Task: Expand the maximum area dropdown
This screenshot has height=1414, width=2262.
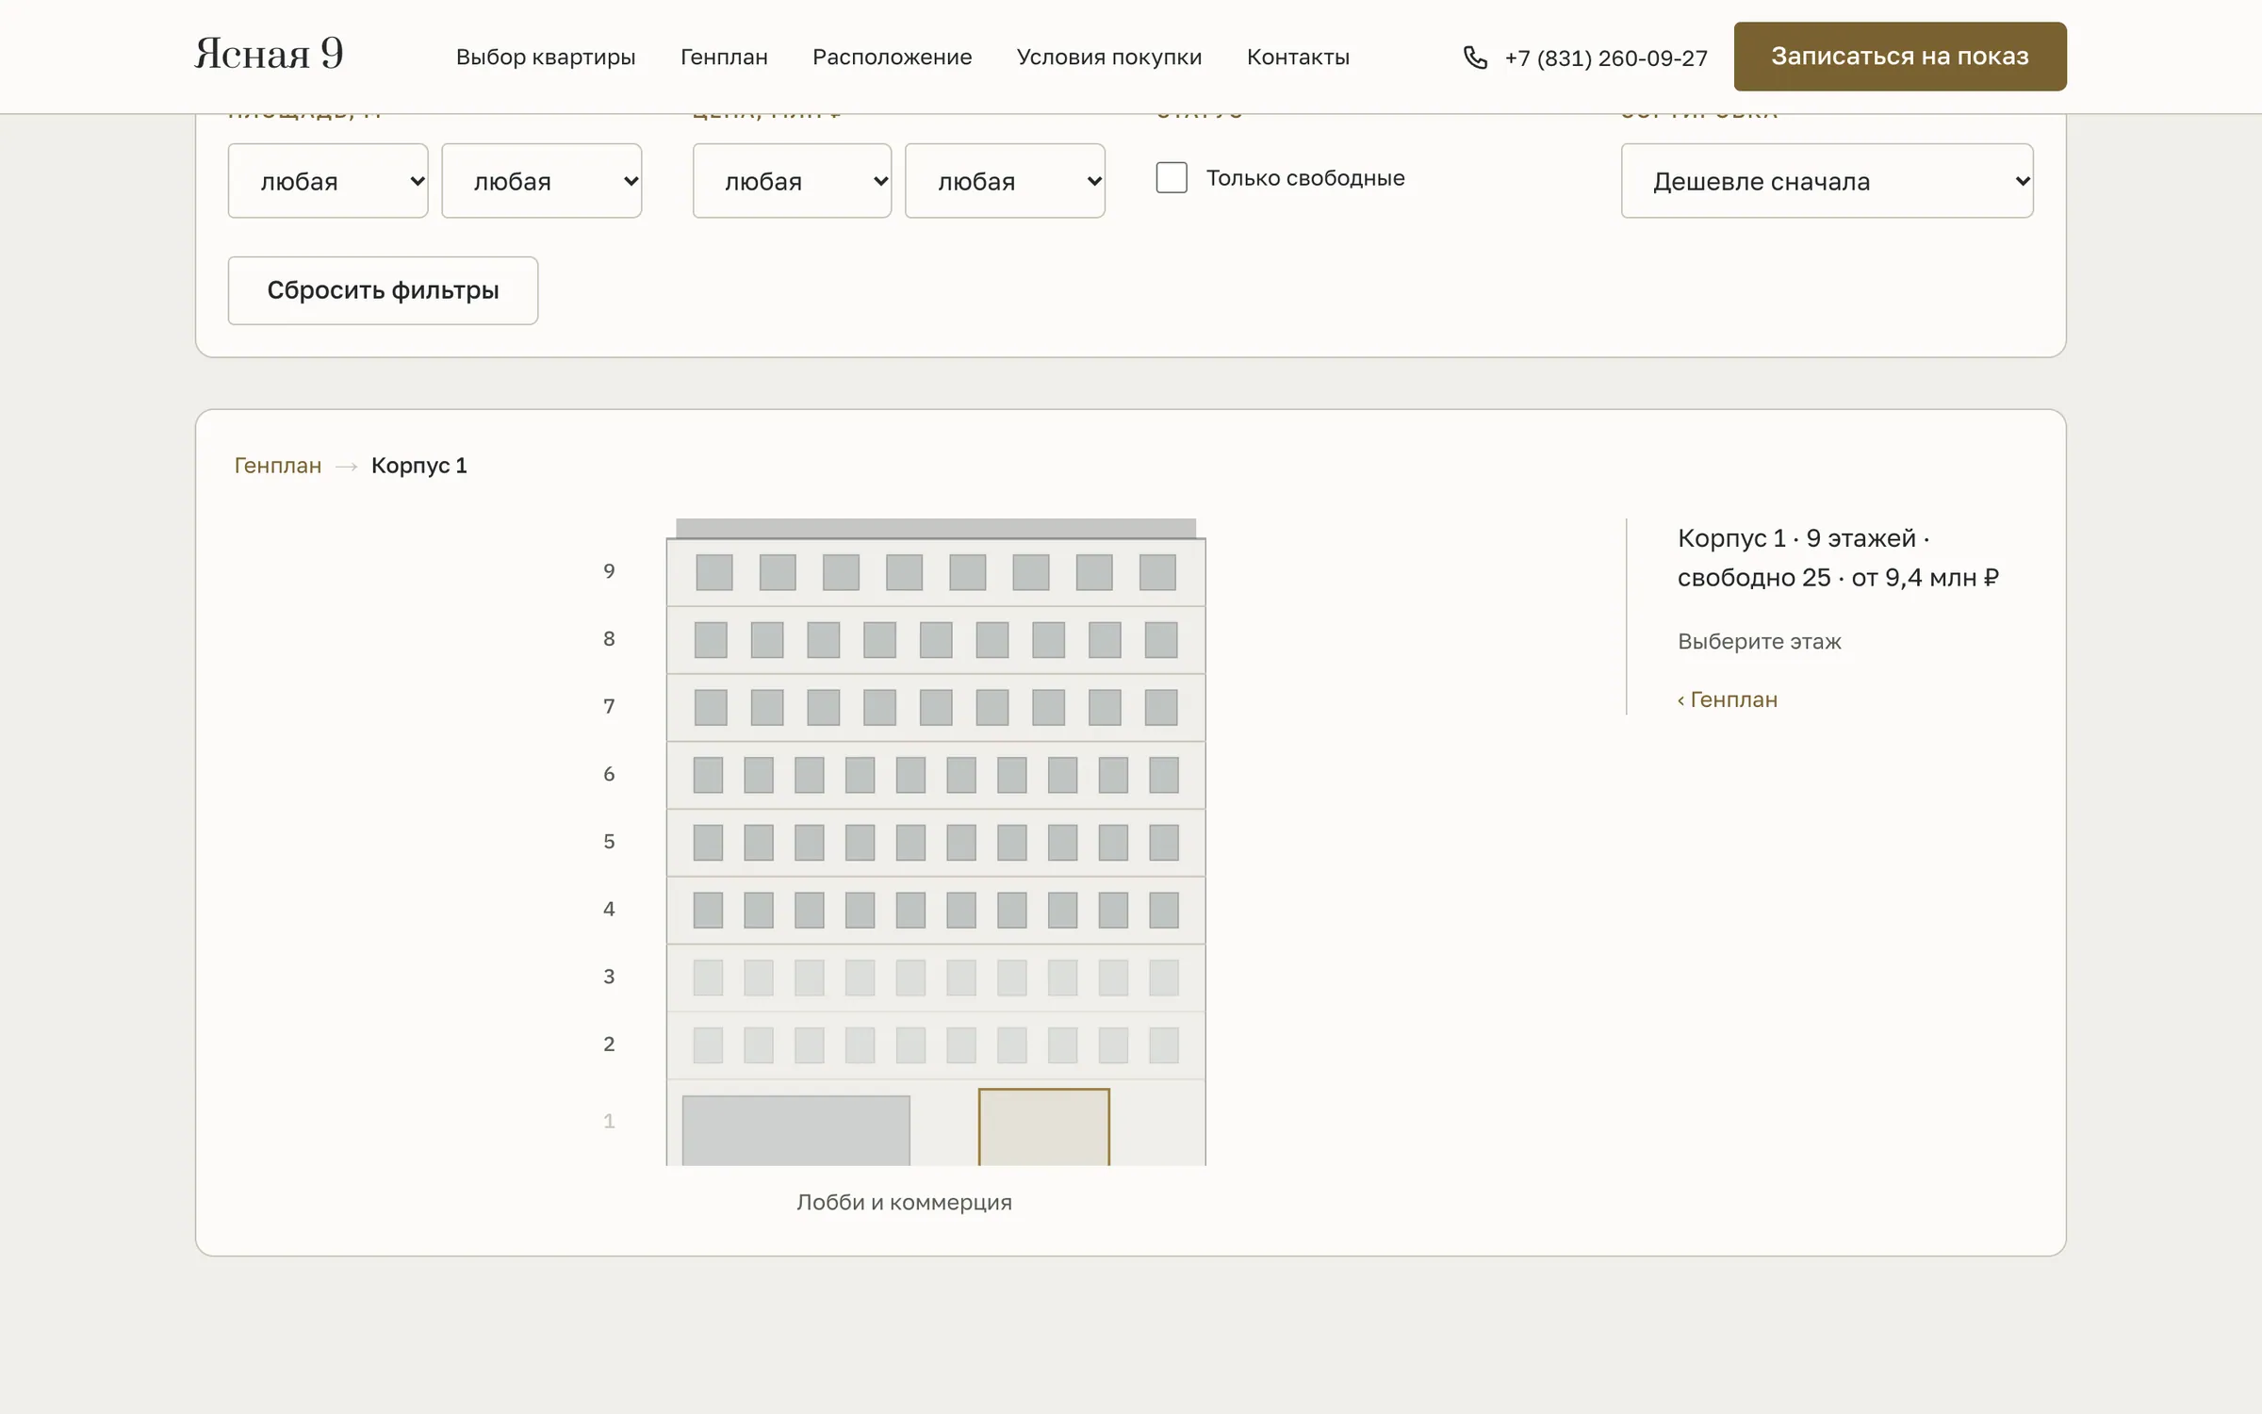Action: pos(542,181)
